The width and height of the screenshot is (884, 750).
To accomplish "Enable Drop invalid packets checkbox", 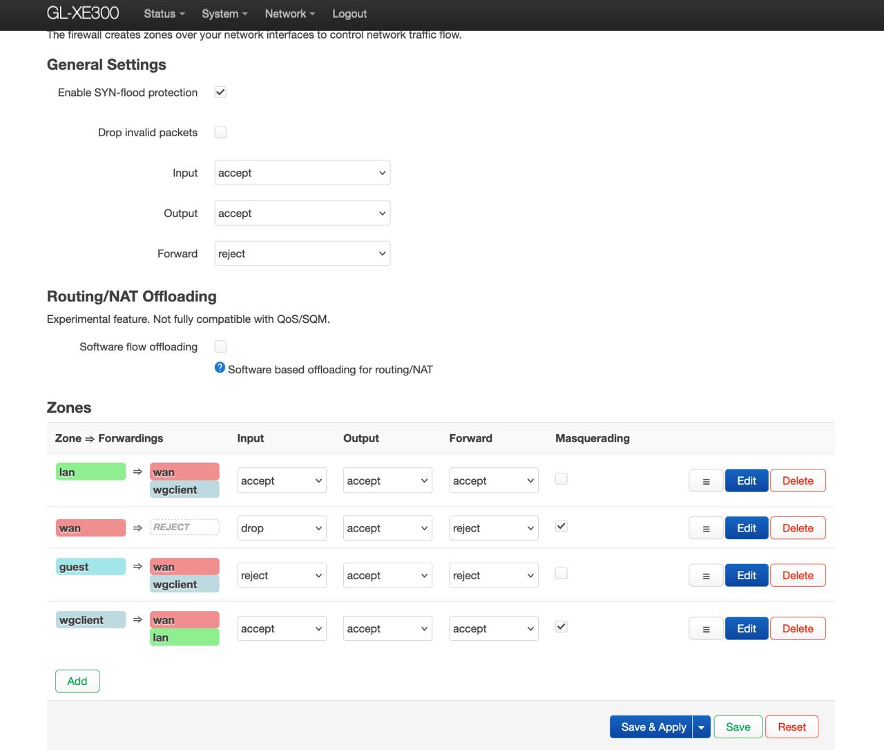I will pyautogui.click(x=220, y=133).
